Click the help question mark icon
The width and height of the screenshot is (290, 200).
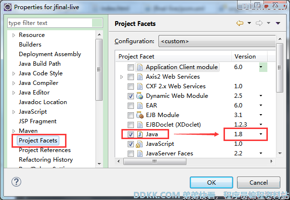pos(16,182)
